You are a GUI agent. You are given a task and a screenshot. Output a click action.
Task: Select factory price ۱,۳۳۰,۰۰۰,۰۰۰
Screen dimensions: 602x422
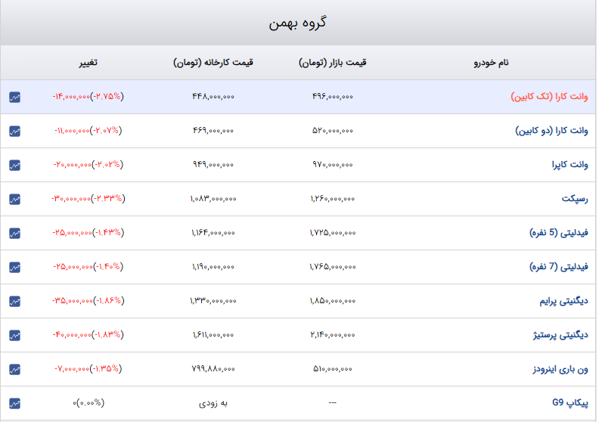click(213, 301)
